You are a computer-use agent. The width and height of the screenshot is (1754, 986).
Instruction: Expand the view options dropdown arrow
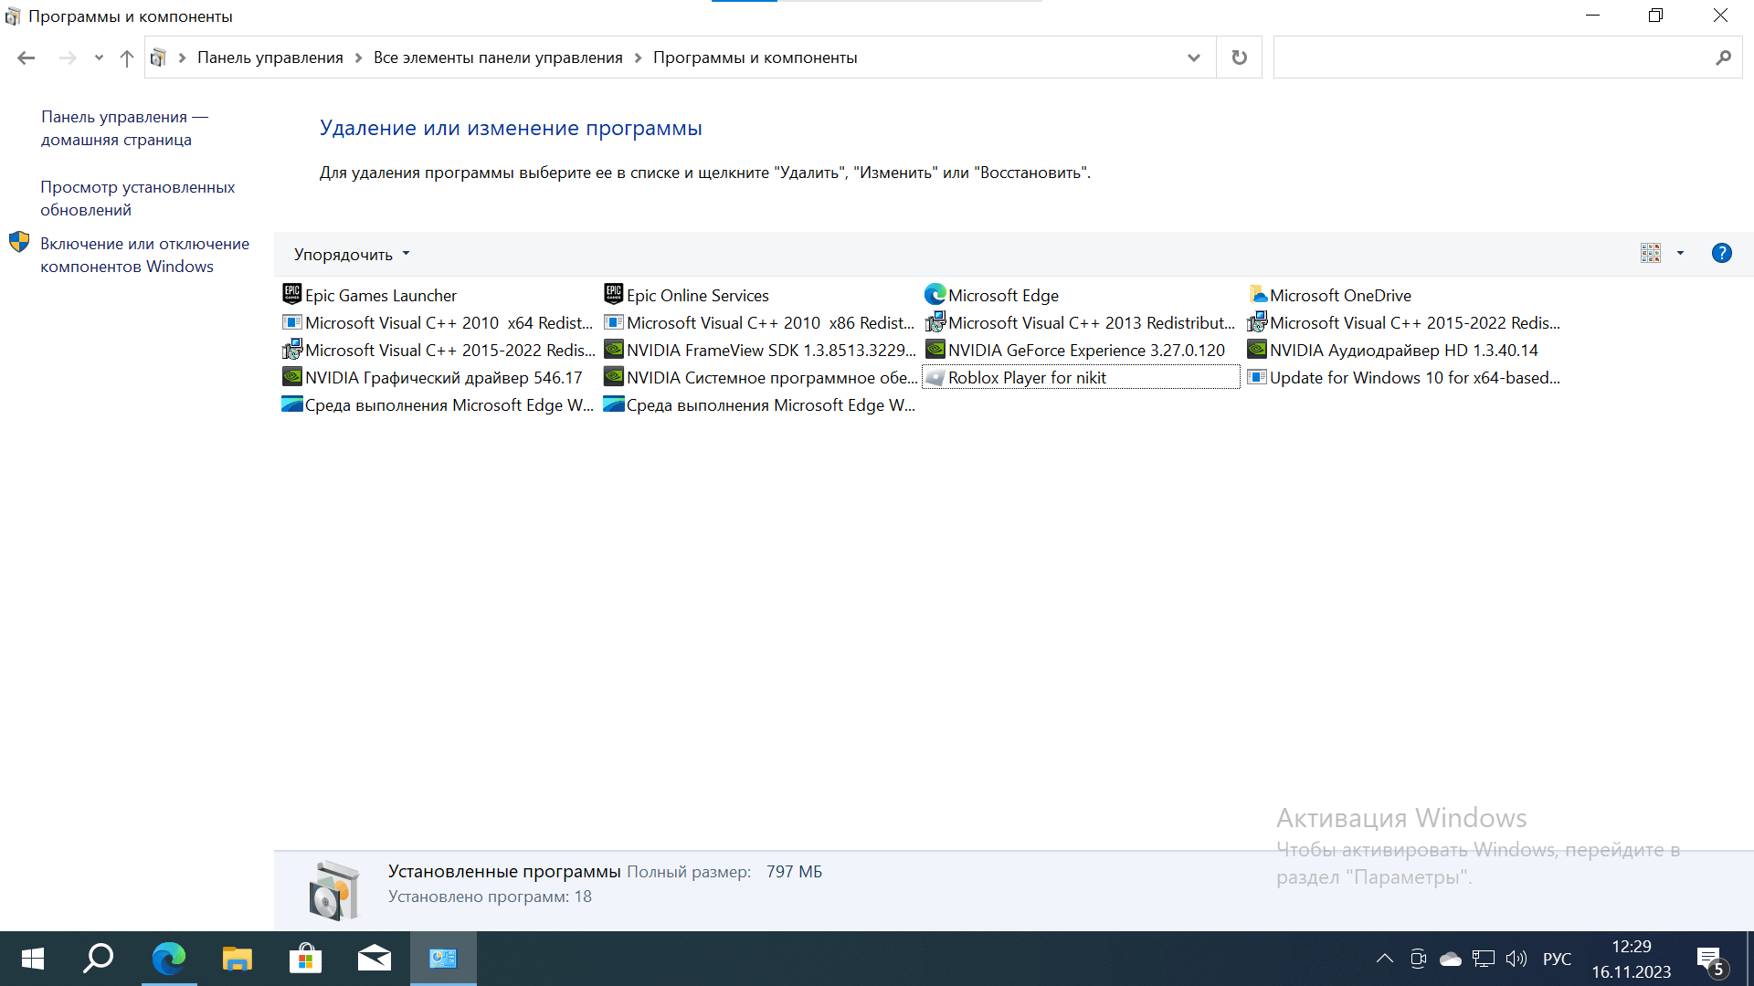pyautogui.click(x=1680, y=254)
